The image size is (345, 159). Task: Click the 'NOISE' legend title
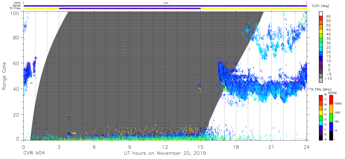tap(333, 93)
